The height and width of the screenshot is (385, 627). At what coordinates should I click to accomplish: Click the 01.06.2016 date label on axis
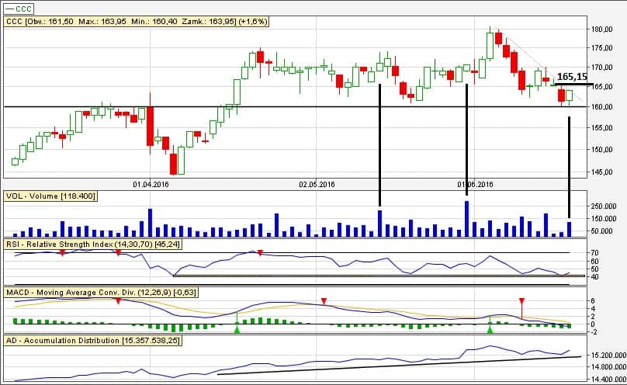[475, 185]
